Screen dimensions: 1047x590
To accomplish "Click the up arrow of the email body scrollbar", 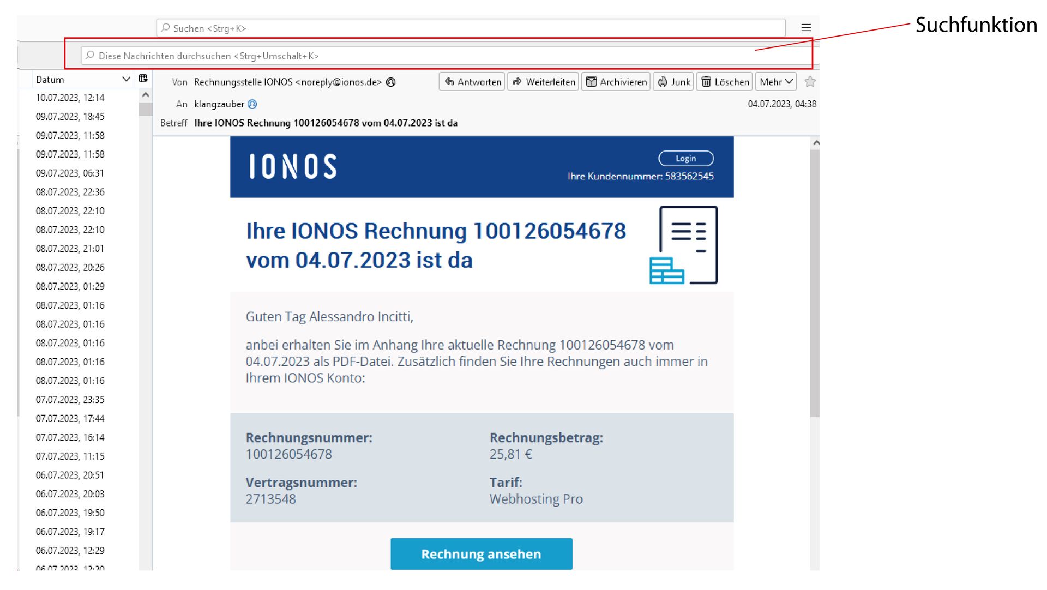I will [x=816, y=143].
